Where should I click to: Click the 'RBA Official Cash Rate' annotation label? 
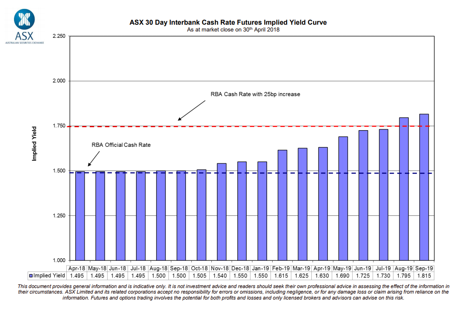pos(121,145)
